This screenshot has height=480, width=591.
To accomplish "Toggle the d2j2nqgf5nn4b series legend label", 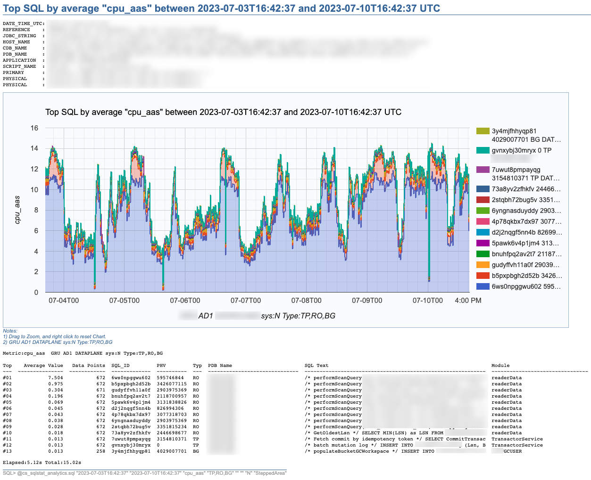I will (526, 232).
